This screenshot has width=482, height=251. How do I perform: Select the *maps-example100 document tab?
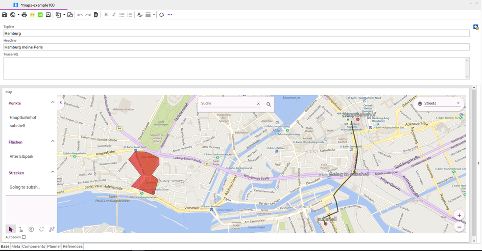tap(34, 5)
